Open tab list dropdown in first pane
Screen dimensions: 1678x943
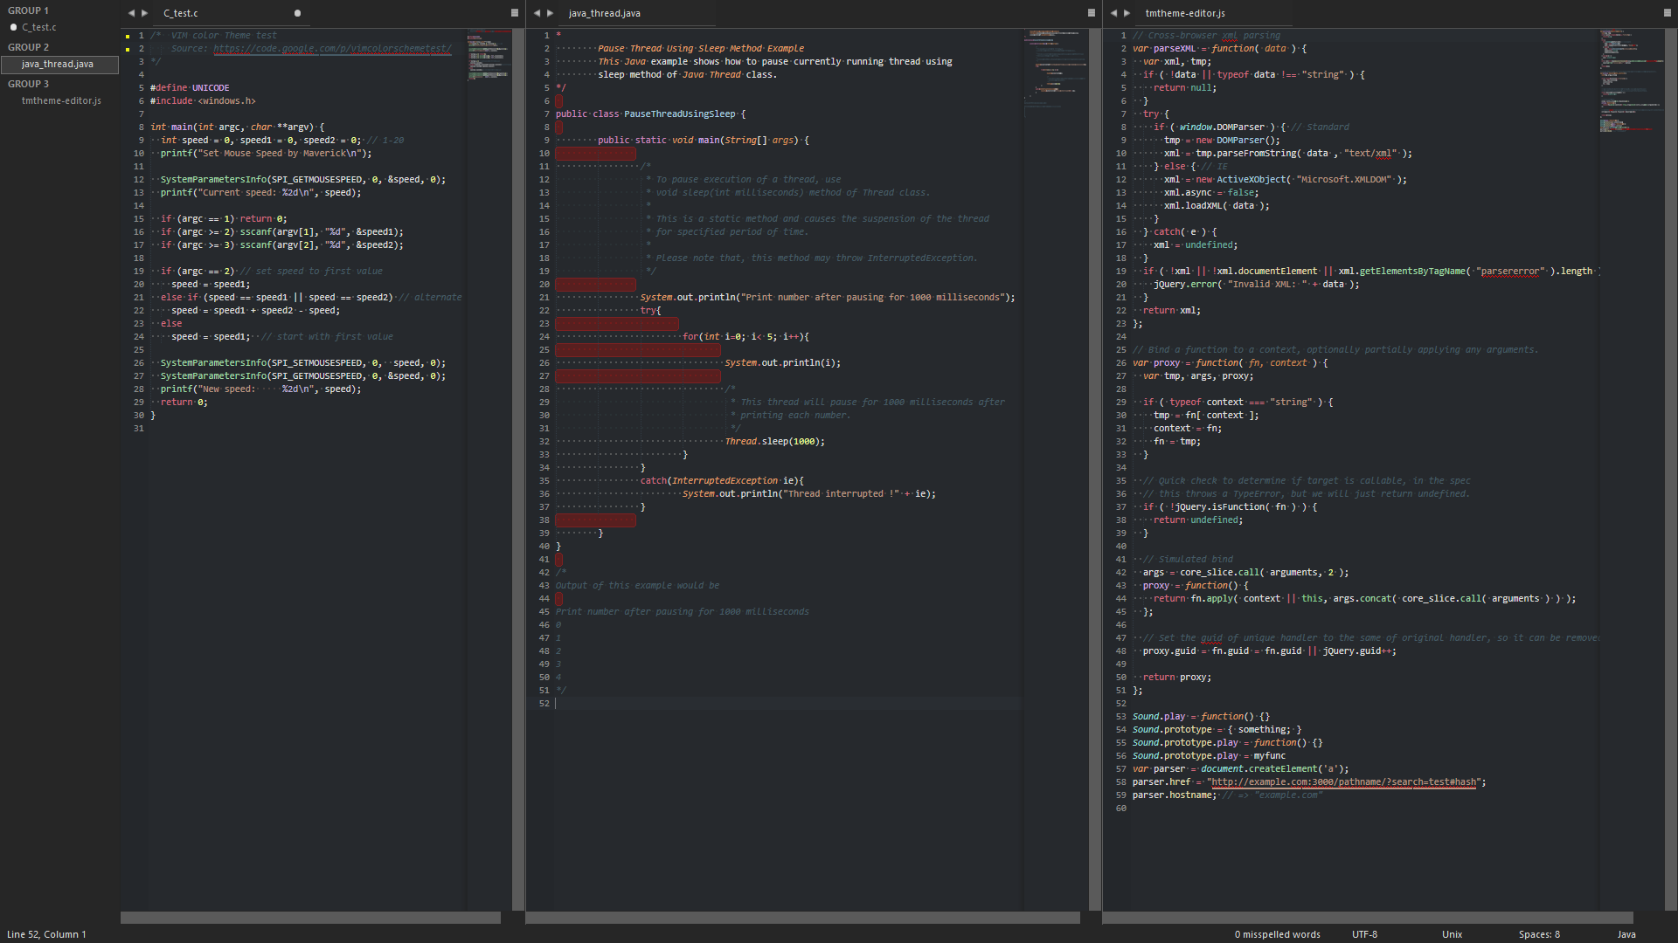pos(515,13)
